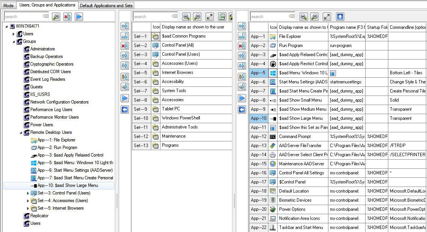Click the move-down tree icon beside applications list
Viewport: 427px width, 232px height.
(242, 66)
